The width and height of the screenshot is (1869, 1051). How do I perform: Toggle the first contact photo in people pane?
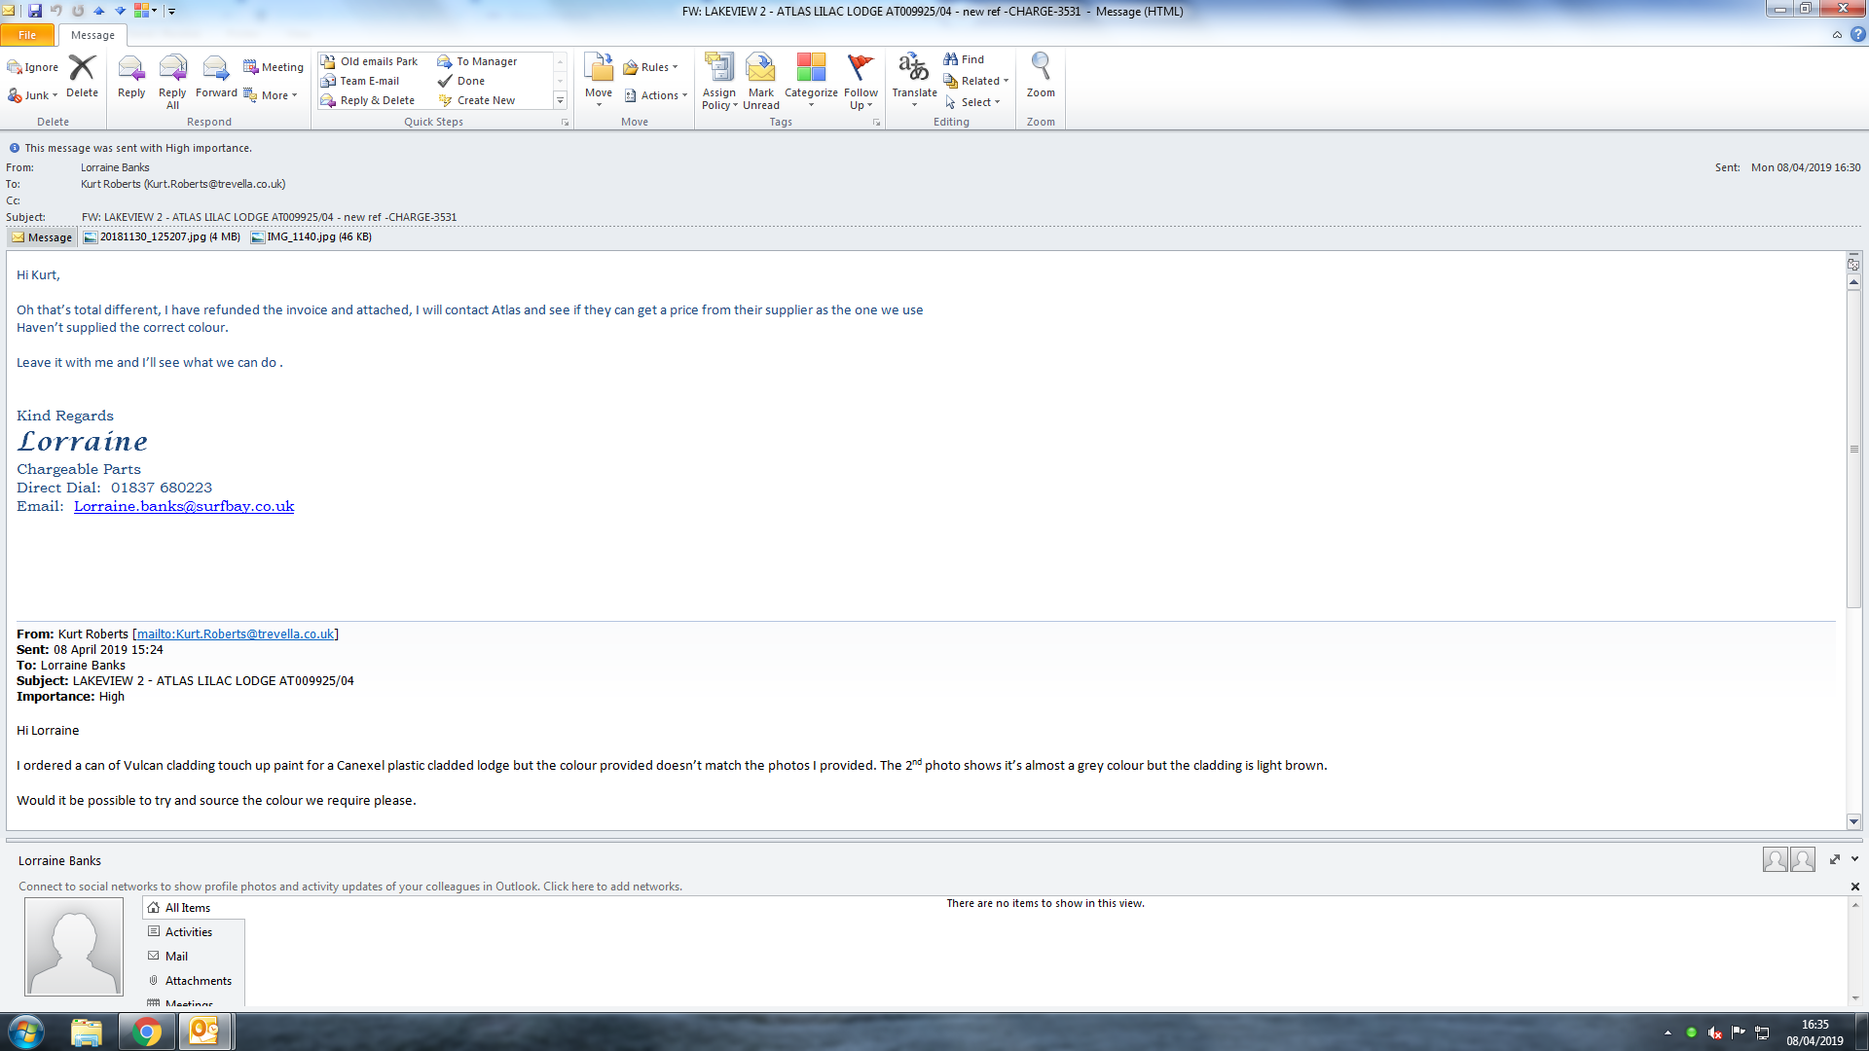(x=1774, y=859)
